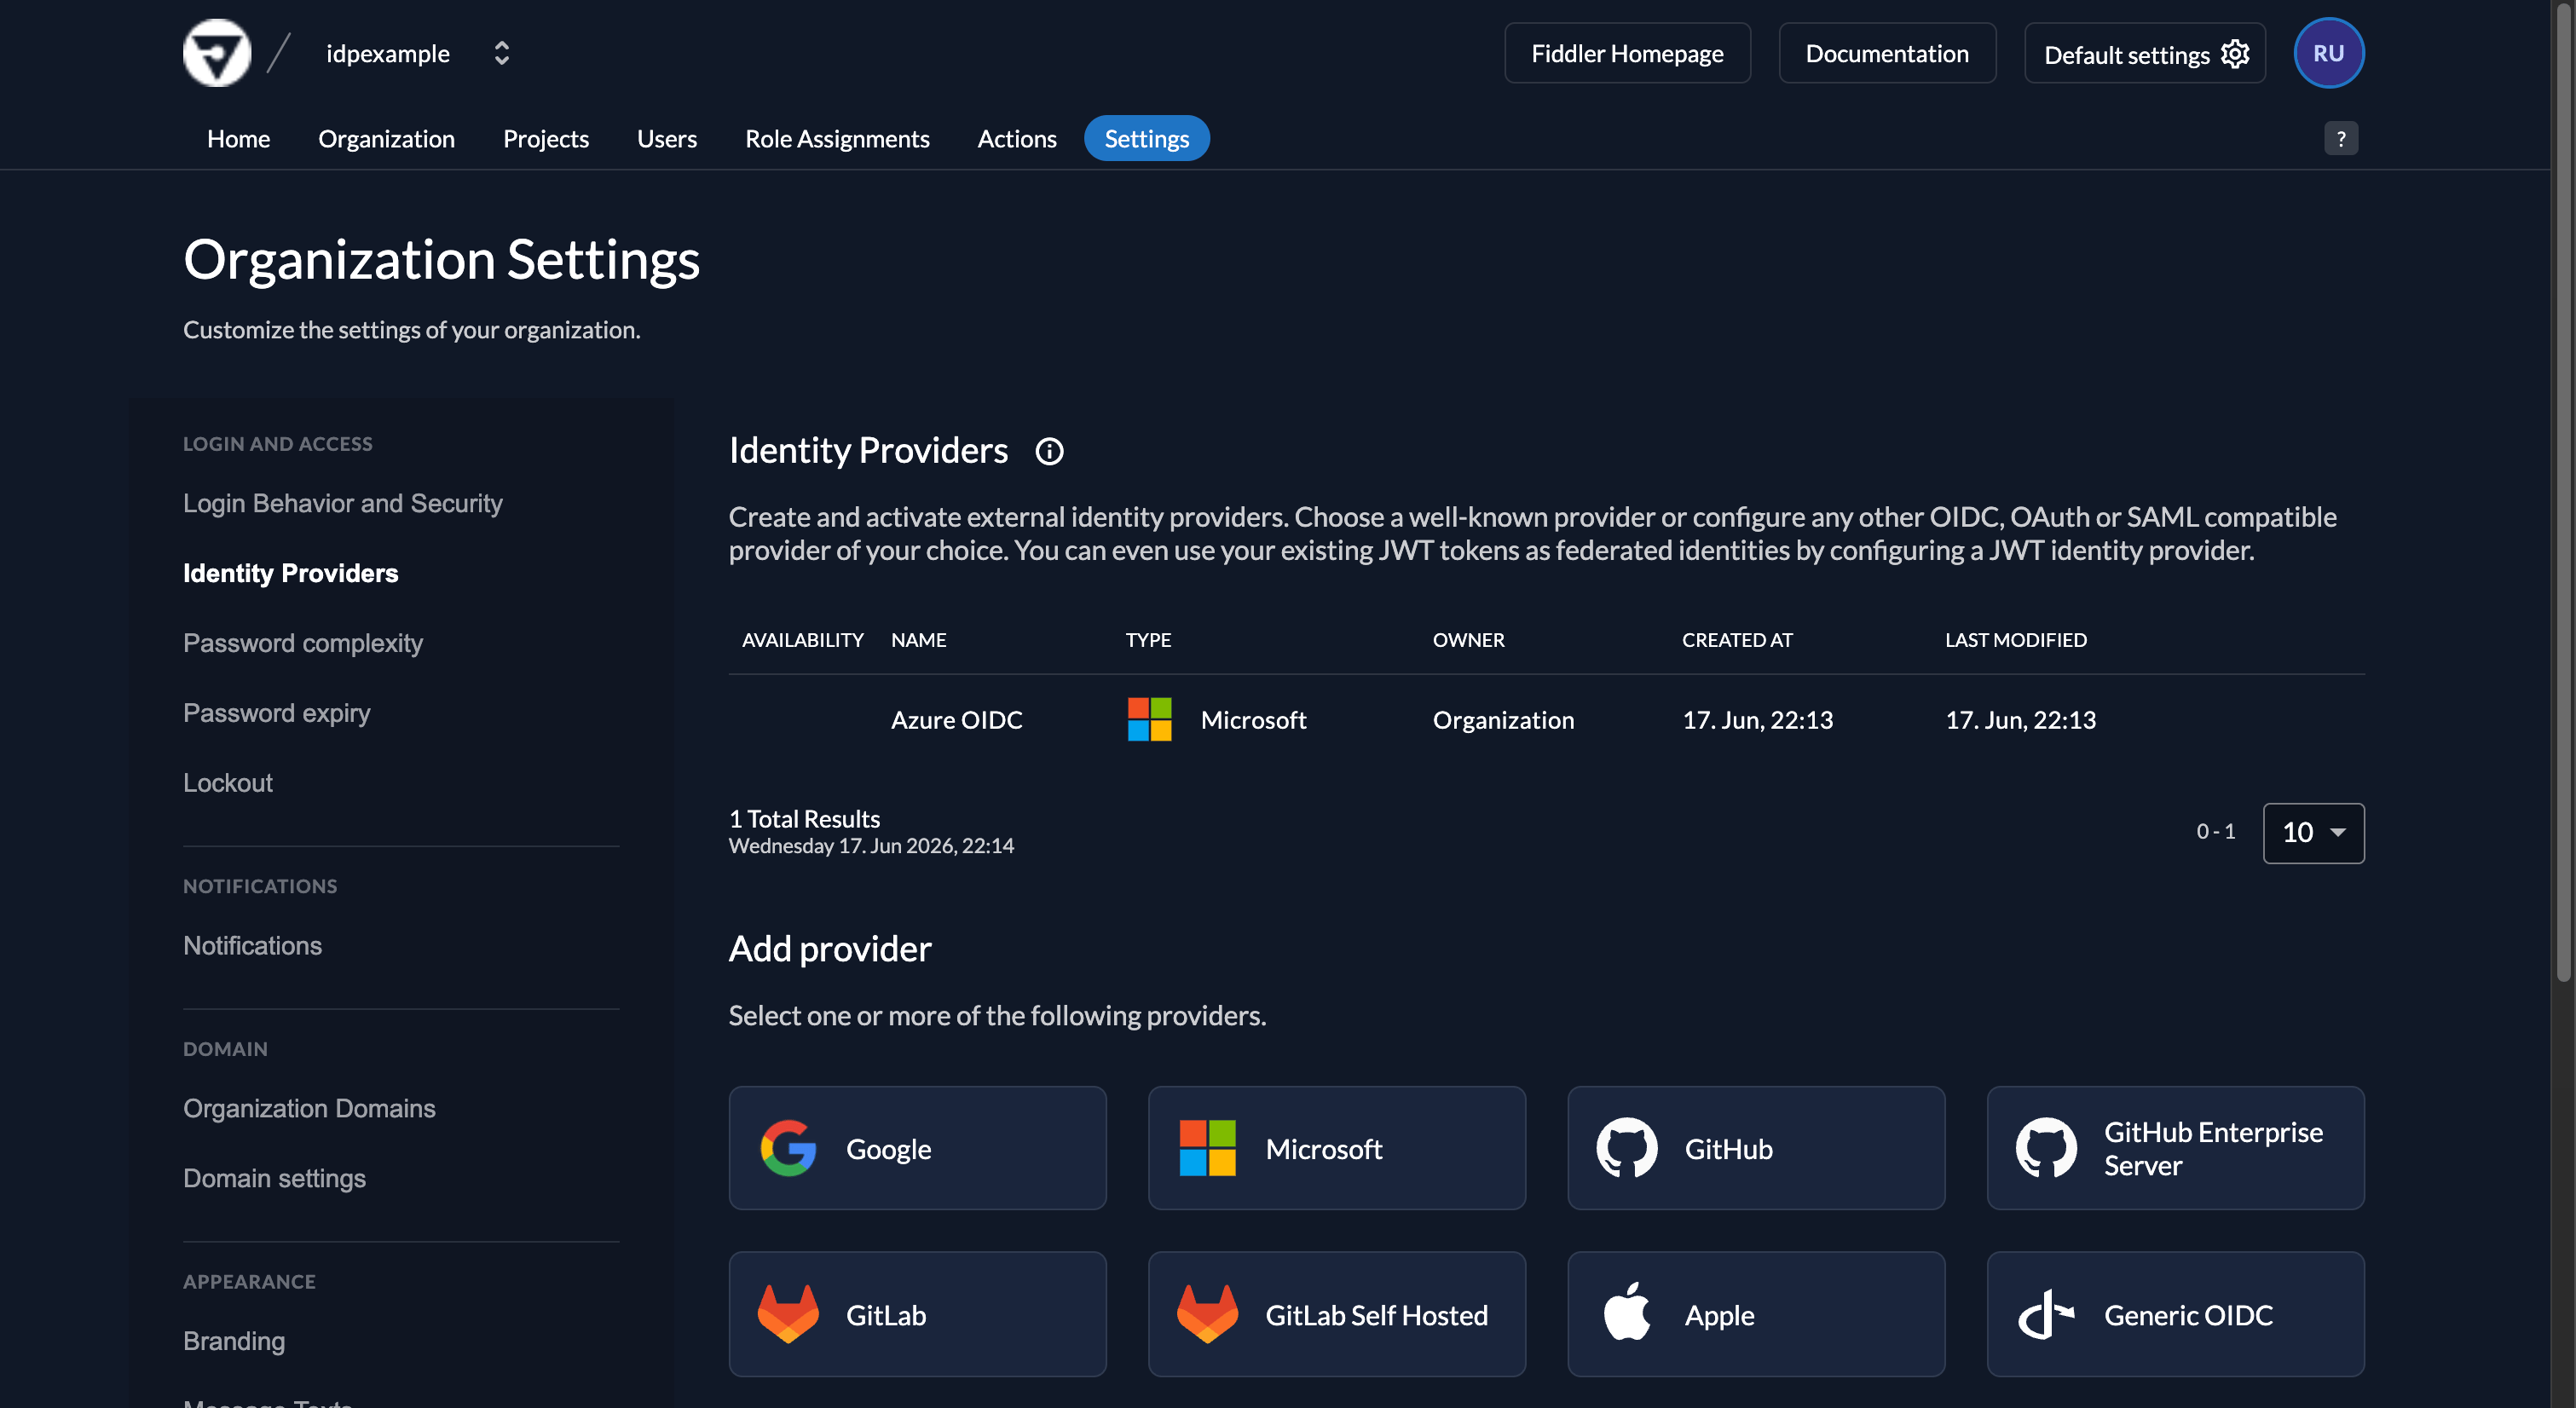Click the Azure OIDC provider name

pyautogui.click(x=956, y=719)
